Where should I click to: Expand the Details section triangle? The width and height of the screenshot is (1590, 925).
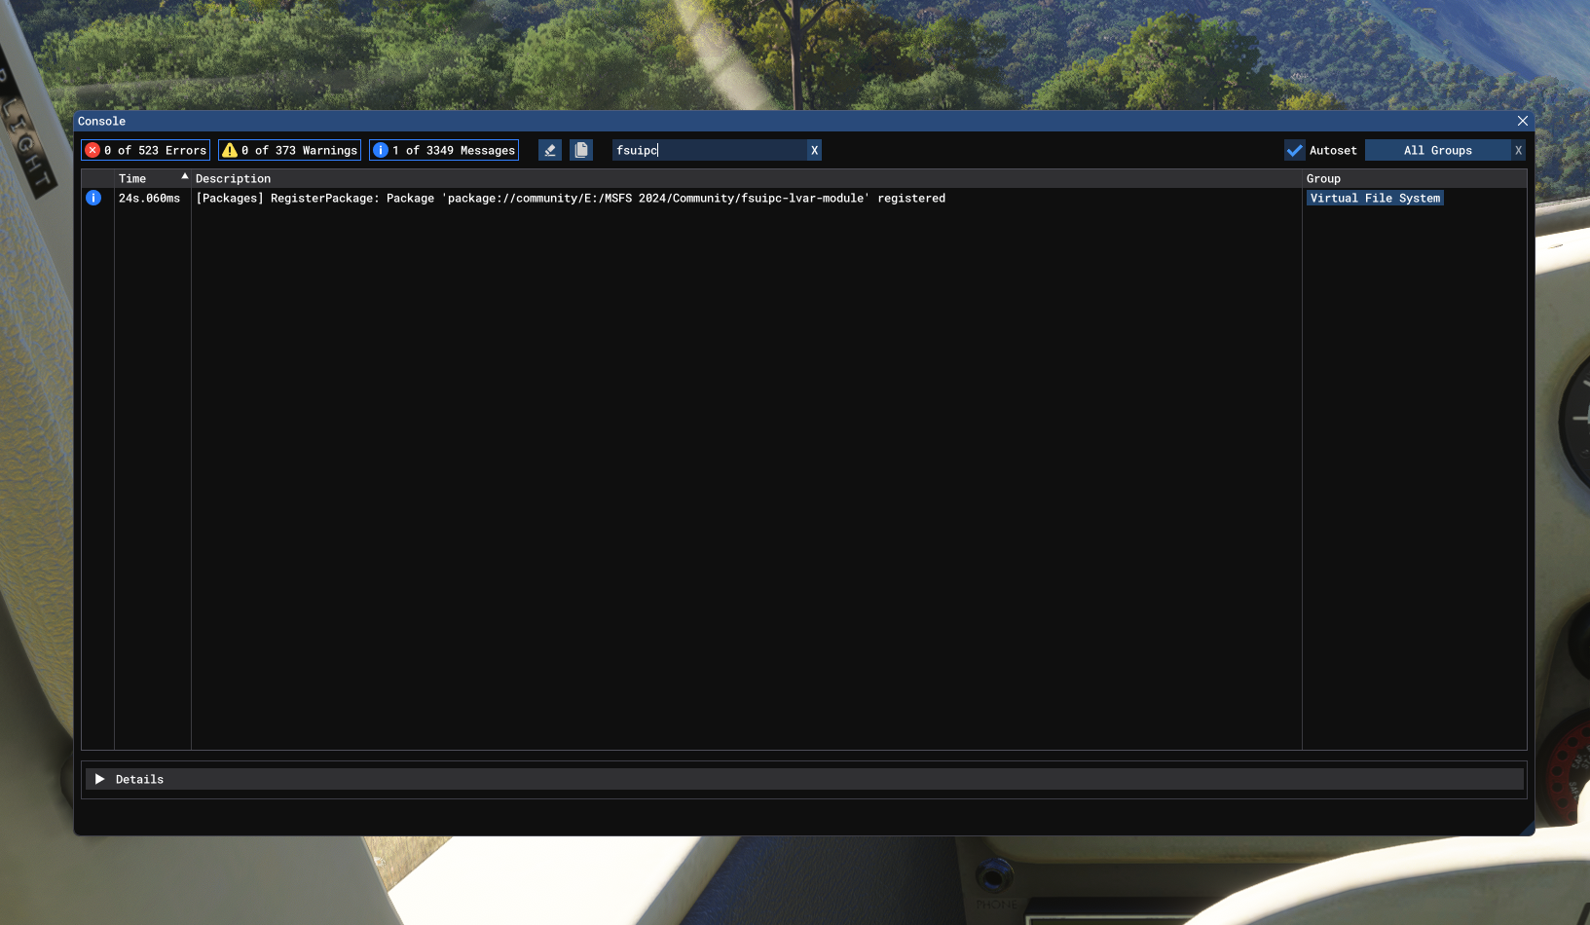coord(99,779)
